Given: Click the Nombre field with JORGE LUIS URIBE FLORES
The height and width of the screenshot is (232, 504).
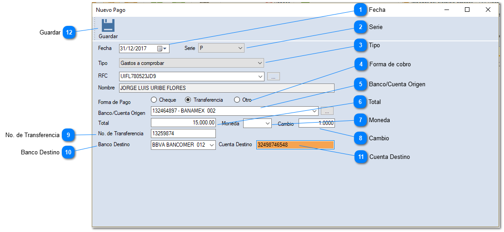Looking at the screenshot, I should [x=226, y=88].
